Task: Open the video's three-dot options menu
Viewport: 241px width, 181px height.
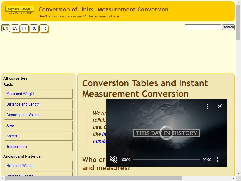Action: click(208, 106)
